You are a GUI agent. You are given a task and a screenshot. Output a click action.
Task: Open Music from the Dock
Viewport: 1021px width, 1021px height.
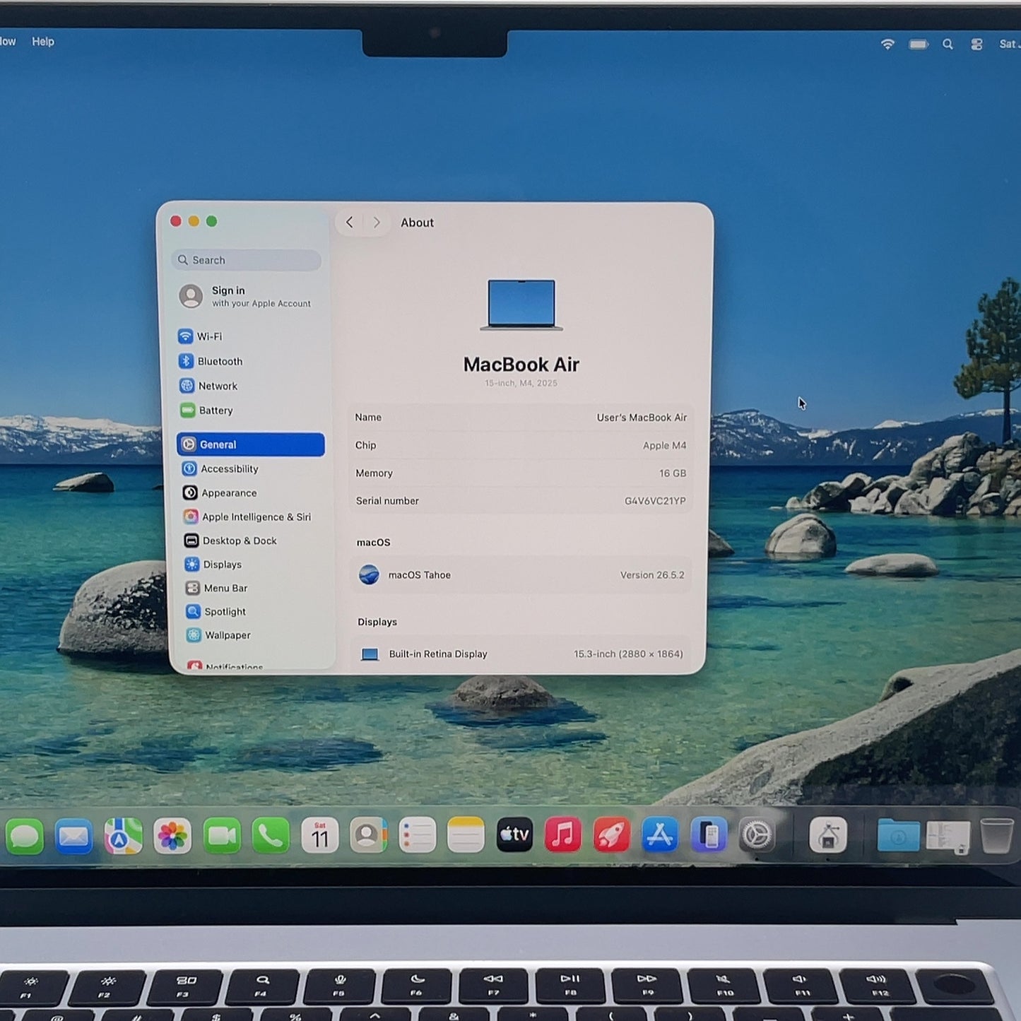[x=563, y=835]
